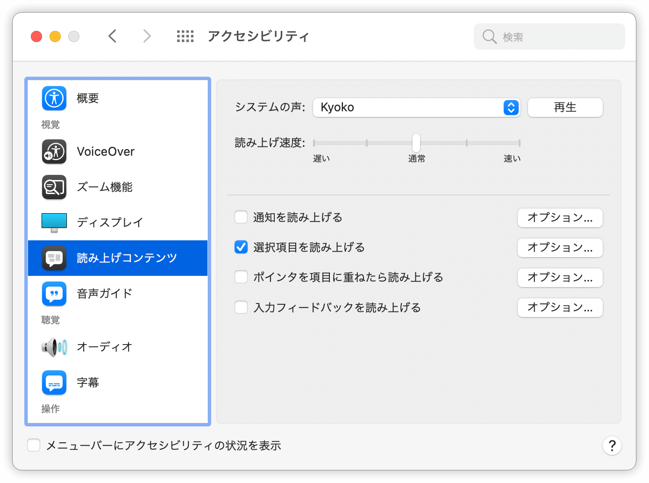
Task: Select ディスプレイ in the sidebar
Action: point(118,223)
